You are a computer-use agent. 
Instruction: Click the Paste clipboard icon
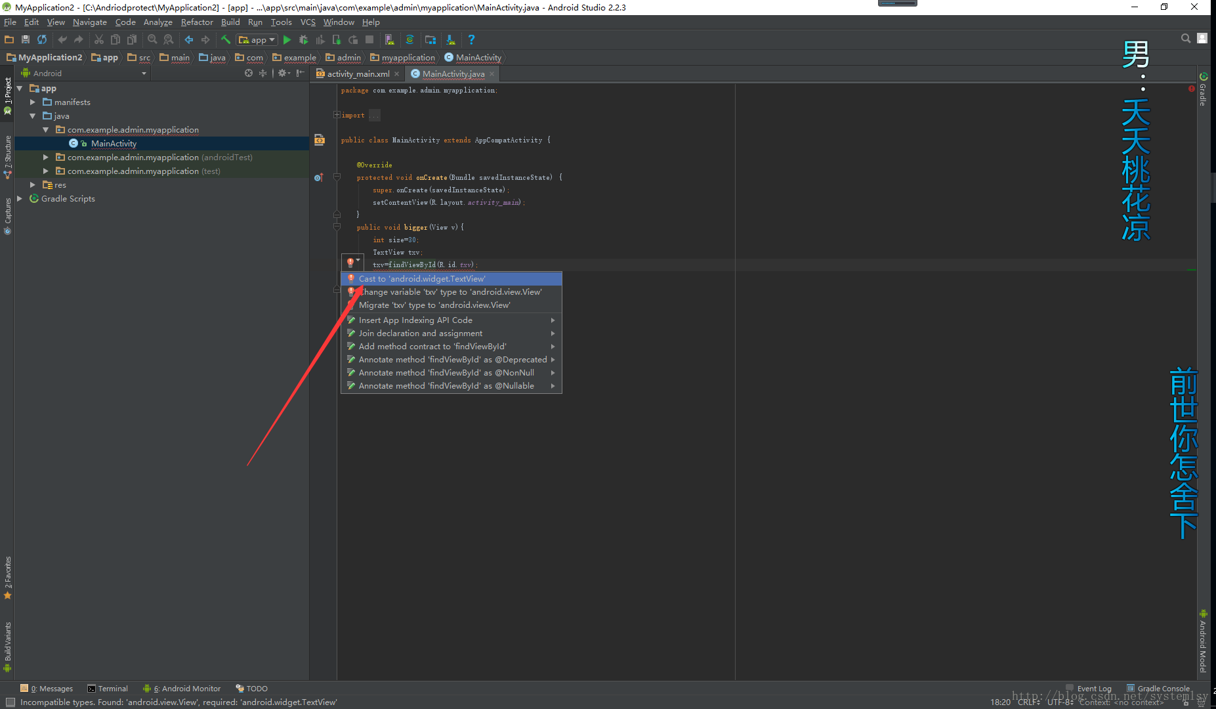point(132,39)
